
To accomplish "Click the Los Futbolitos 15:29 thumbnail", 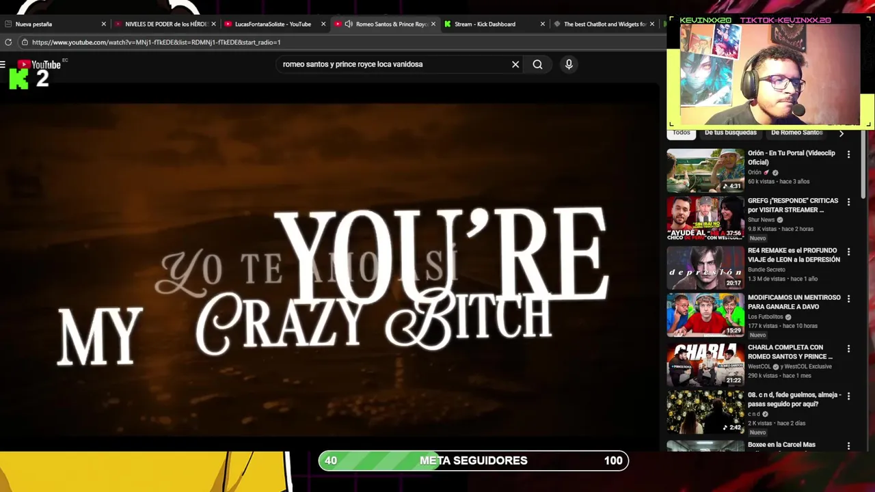I will point(705,315).
